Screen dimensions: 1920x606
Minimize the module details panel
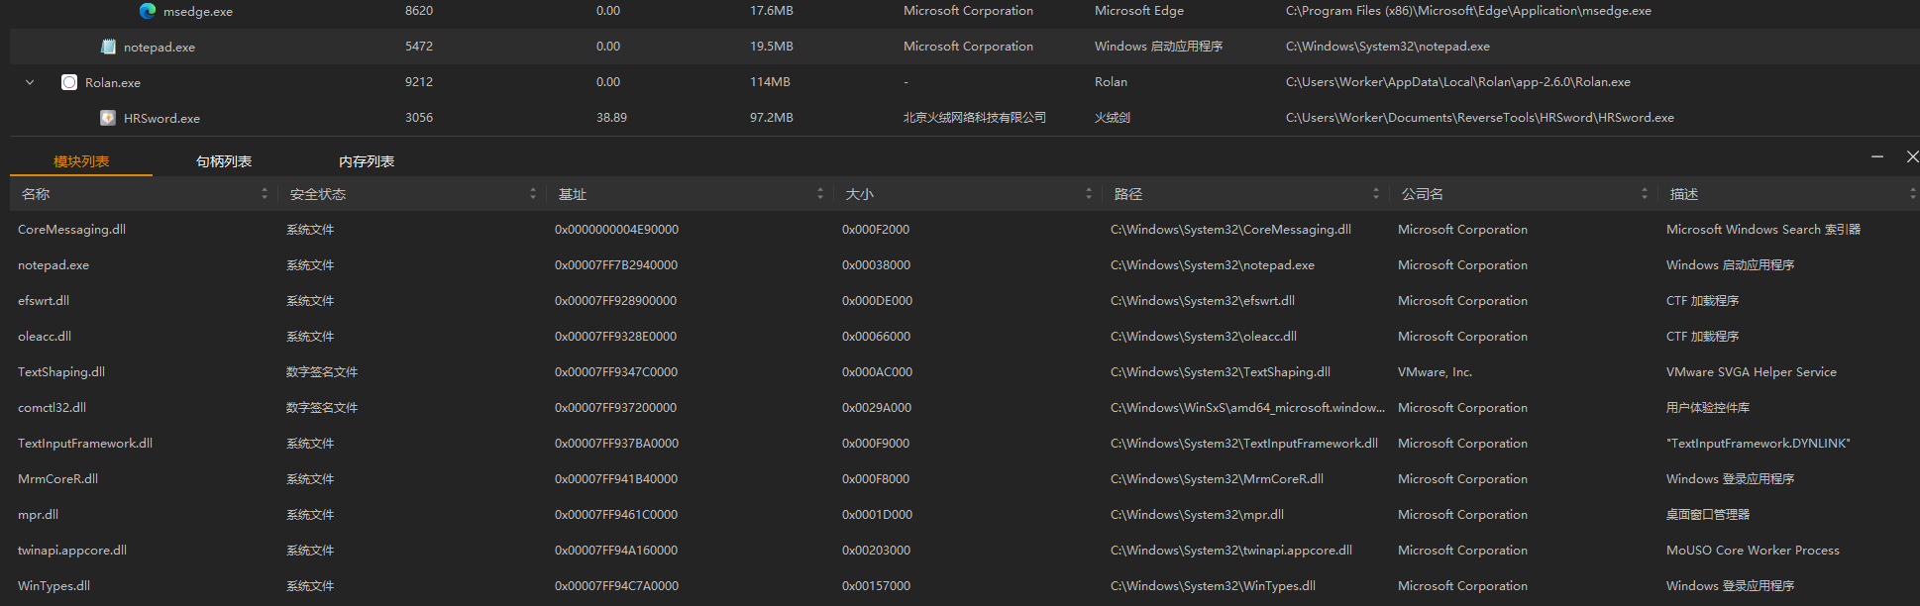pyautogui.click(x=1876, y=157)
